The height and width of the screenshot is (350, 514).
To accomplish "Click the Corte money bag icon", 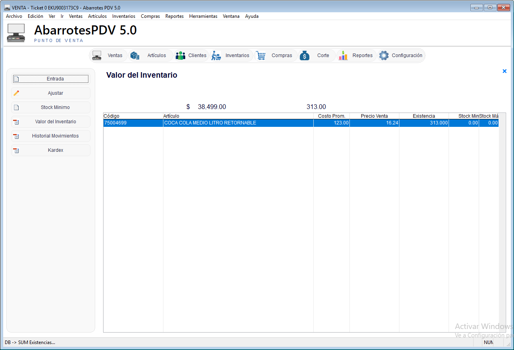I will coord(305,55).
